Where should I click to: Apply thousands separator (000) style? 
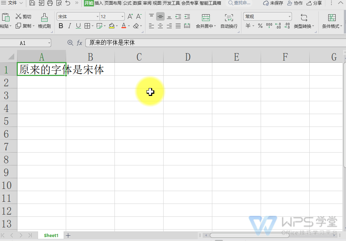269,26
